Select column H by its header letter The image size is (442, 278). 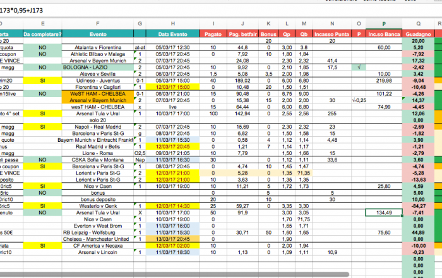(x=172, y=24)
